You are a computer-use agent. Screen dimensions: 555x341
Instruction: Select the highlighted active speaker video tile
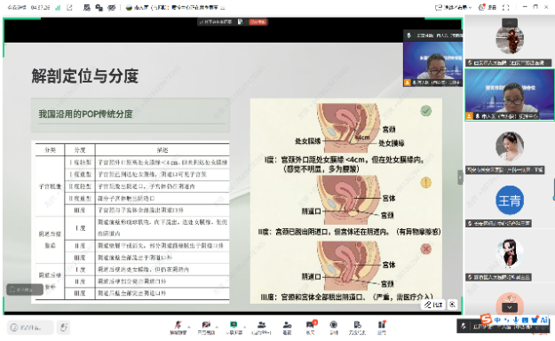click(510, 95)
